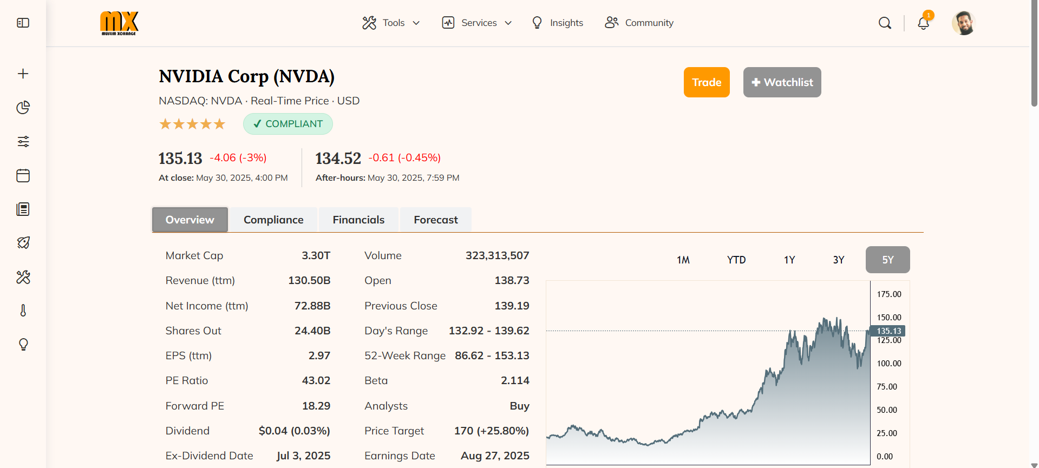1039x468 pixels.
Task: Select the Overview tab
Action: pos(190,220)
